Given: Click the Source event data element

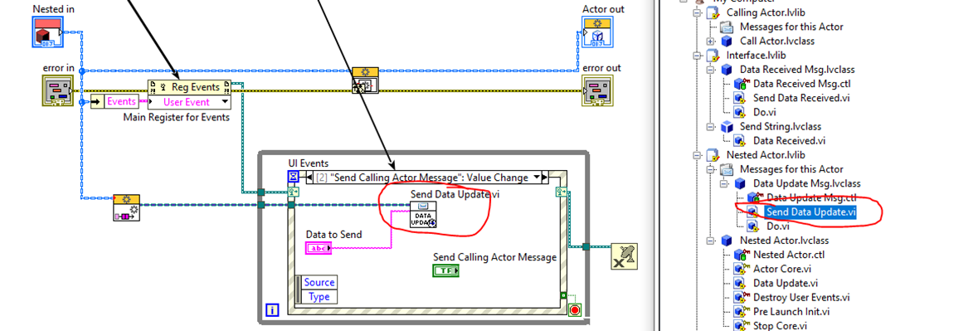Looking at the screenshot, I should click(x=319, y=282).
